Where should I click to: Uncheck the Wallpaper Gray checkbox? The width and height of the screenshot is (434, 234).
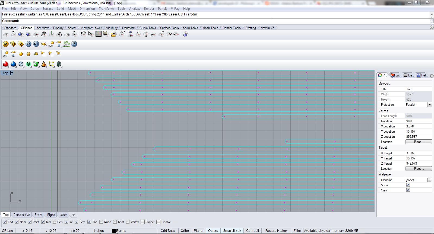click(408, 190)
